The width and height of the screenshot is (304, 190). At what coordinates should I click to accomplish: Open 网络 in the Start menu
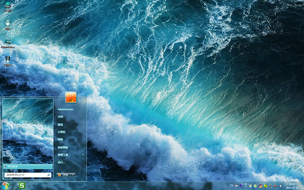(x=60, y=139)
